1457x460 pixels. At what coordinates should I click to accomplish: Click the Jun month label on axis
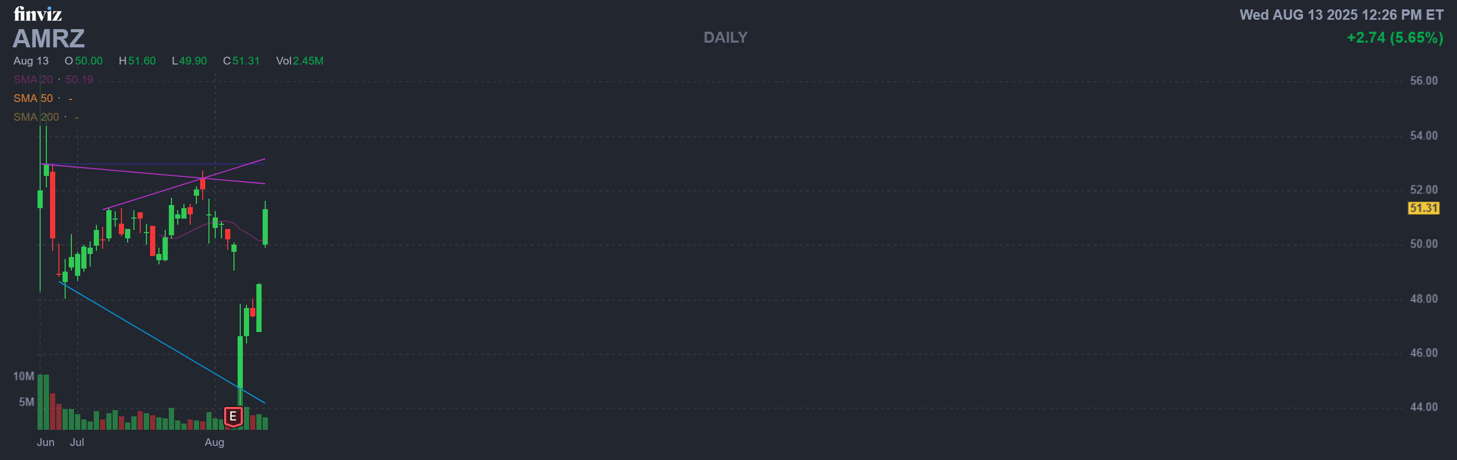(x=46, y=442)
